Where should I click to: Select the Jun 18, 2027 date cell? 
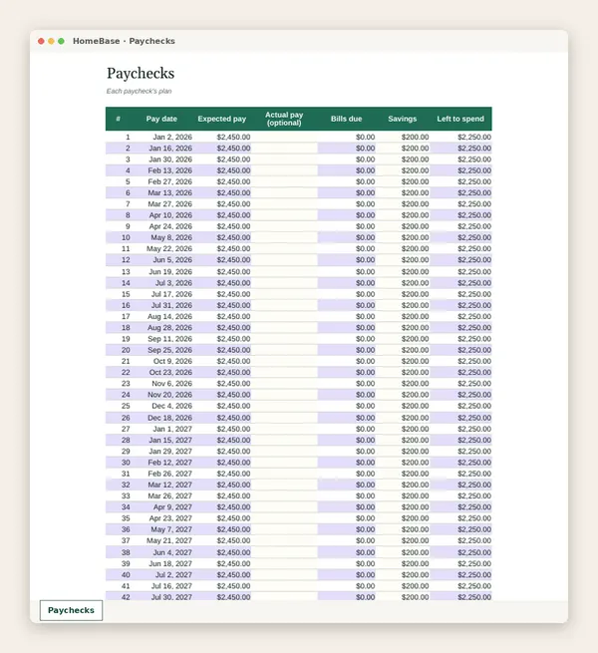click(x=162, y=564)
